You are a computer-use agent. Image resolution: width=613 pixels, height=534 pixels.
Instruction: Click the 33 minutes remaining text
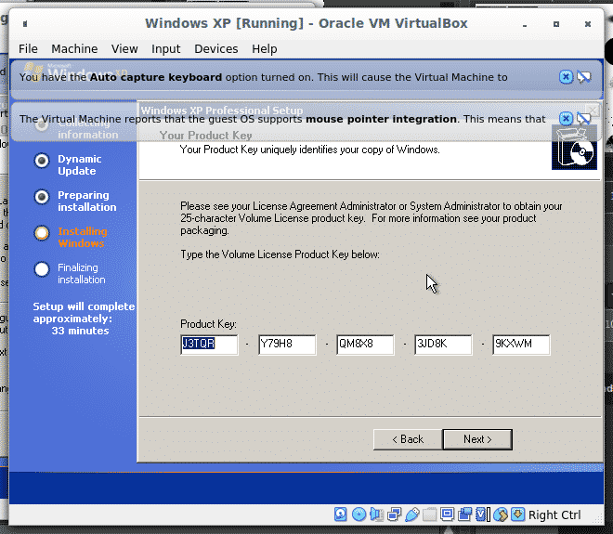(x=80, y=331)
